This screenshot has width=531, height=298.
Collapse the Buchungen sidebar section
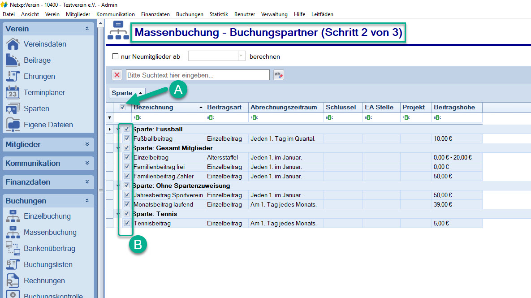[x=87, y=200]
